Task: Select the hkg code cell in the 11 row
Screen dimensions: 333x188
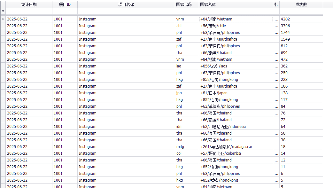Action: pos(187,167)
